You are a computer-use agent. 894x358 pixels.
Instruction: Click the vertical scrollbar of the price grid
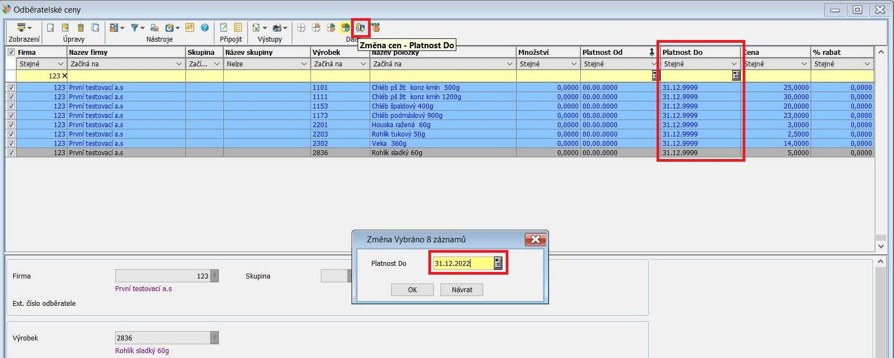(x=880, y=148)
